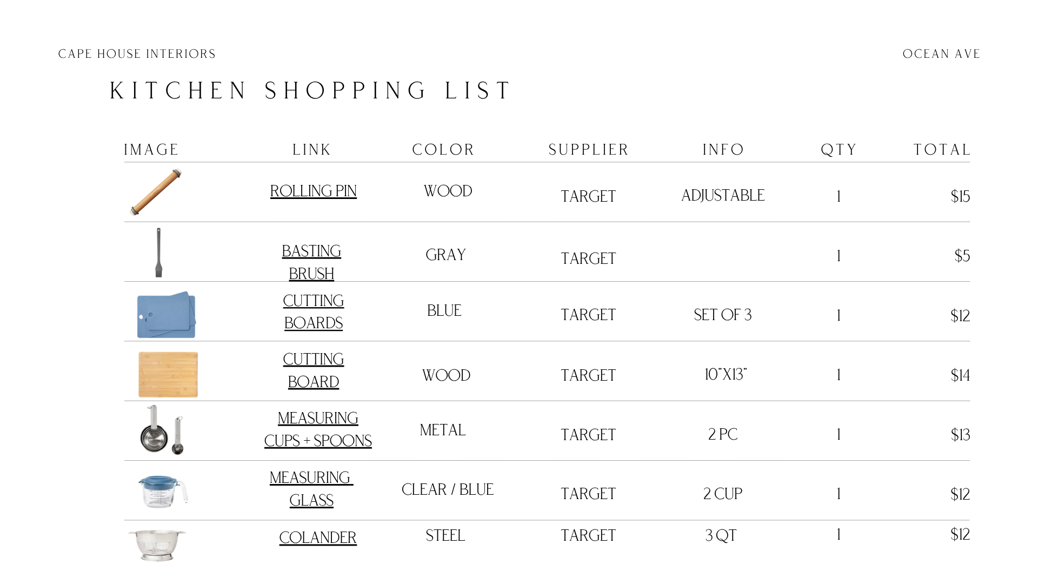
Task: Select the Kitchen Shopping List title
Action: click(310, 90)
